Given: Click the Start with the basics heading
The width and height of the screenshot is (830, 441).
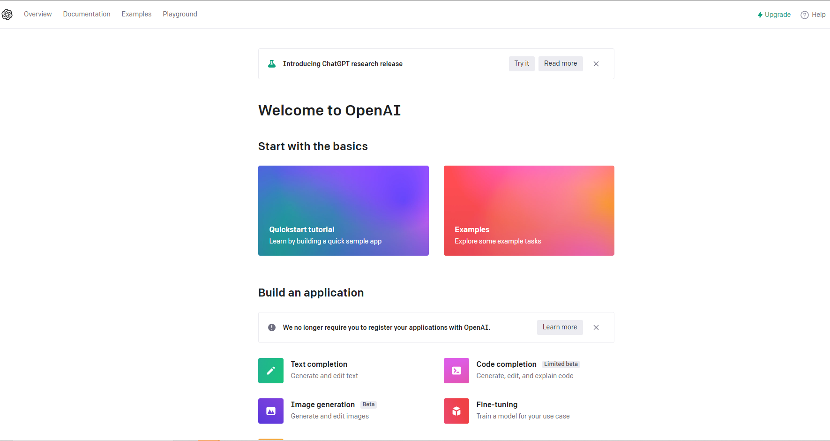Looking at the screenshot, I should (x=313, y=146).
